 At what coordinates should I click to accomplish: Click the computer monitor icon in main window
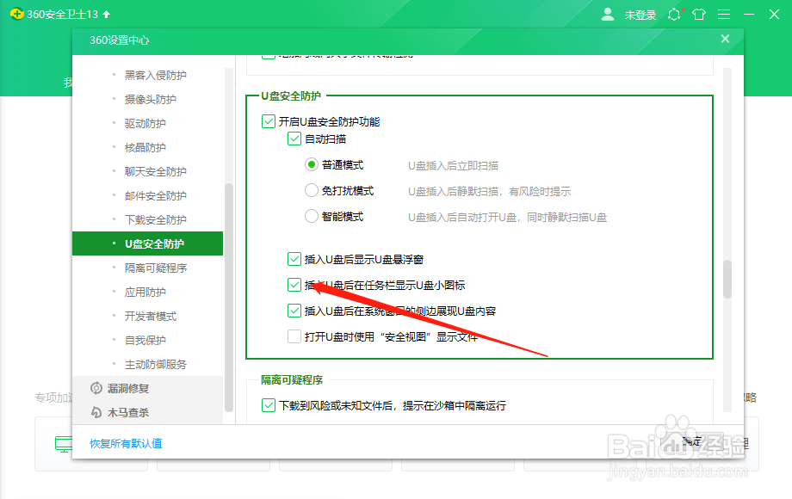coord(65,445)
